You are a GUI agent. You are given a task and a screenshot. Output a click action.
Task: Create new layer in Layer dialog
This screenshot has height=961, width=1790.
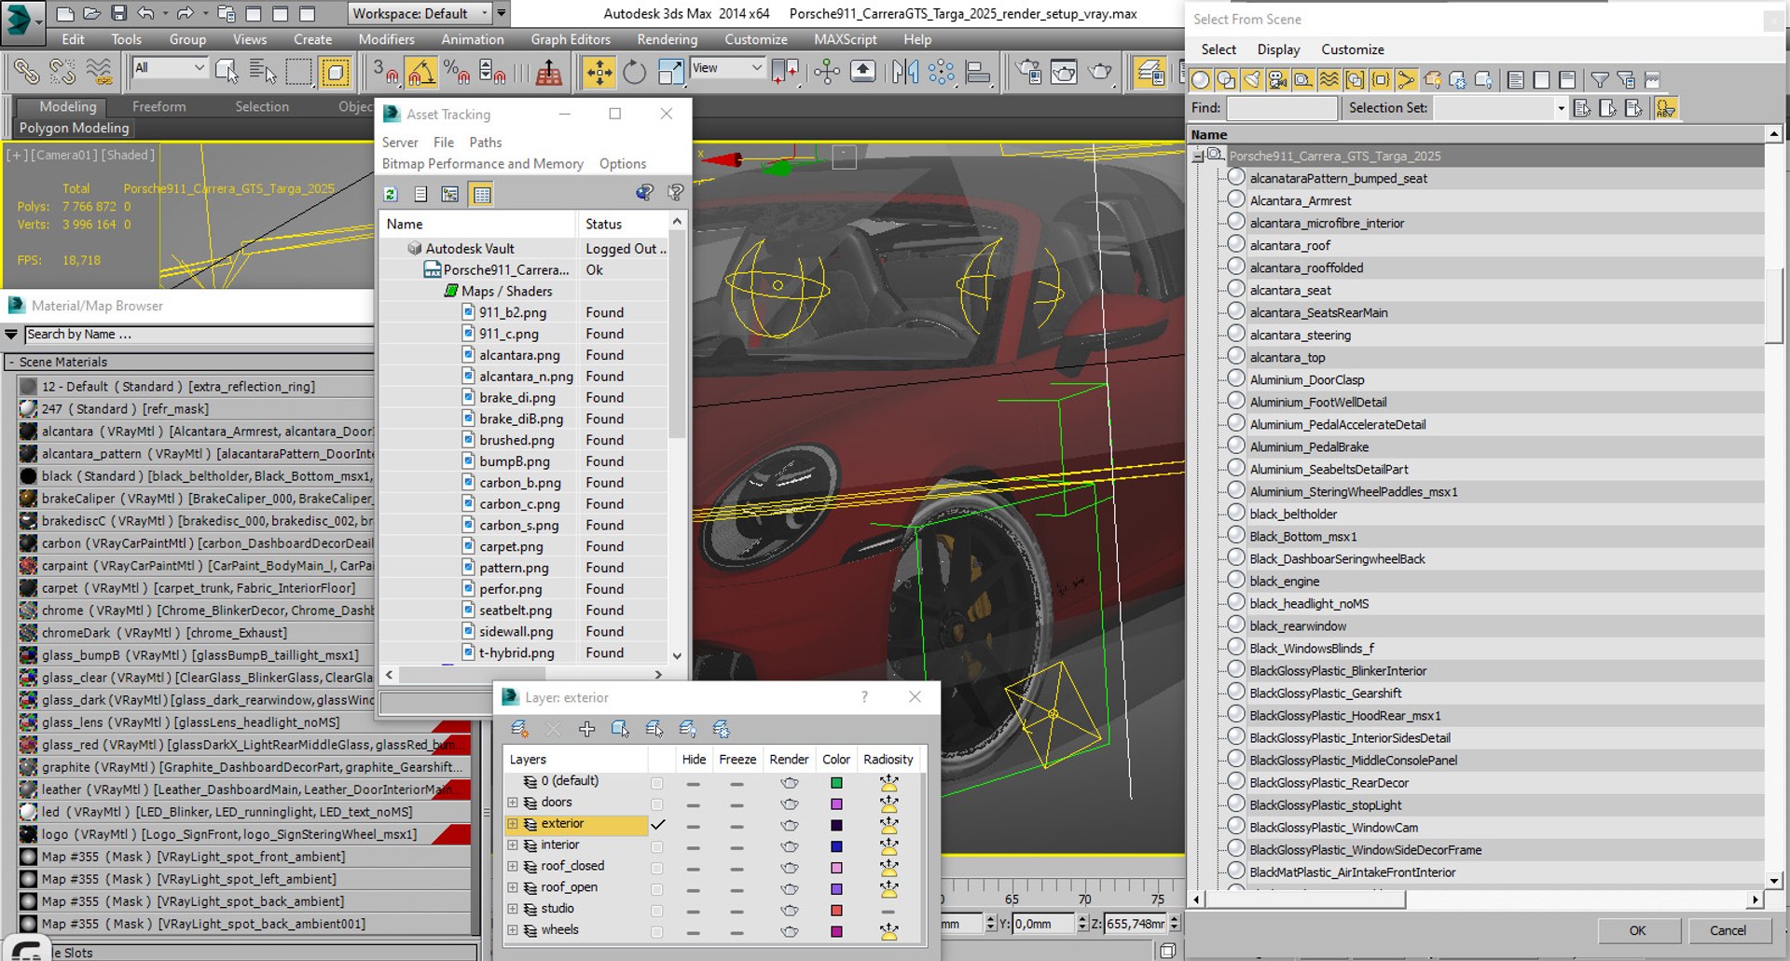coord(520,729)
